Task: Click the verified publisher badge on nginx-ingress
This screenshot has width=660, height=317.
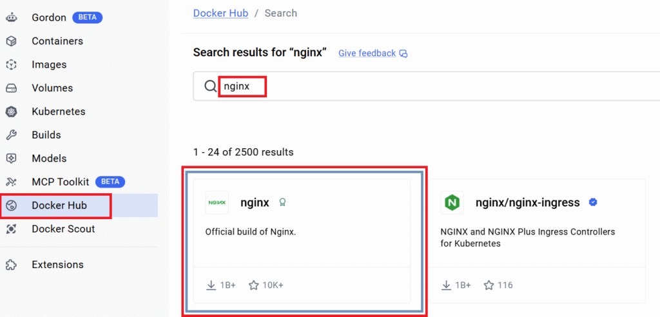Action: [593, 202]
